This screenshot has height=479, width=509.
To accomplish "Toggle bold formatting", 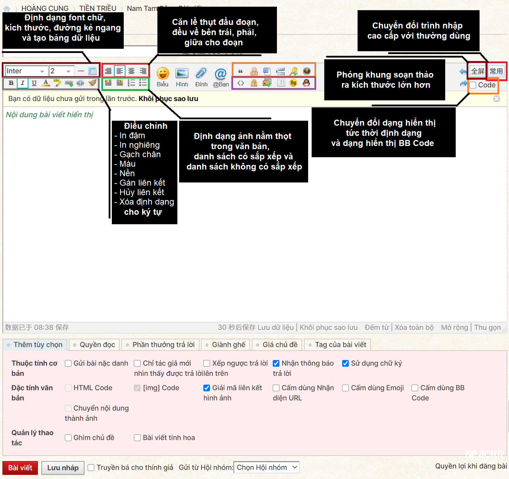I will (x=11, y=83).
